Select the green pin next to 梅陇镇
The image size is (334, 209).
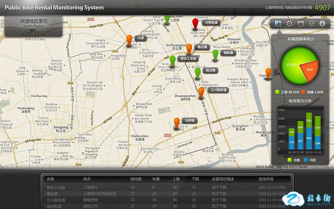pyautogui.click(x=215, y=54)
